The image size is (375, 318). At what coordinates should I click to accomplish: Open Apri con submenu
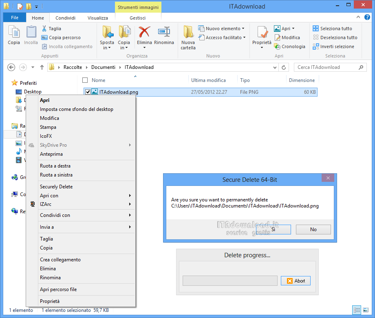86,196
